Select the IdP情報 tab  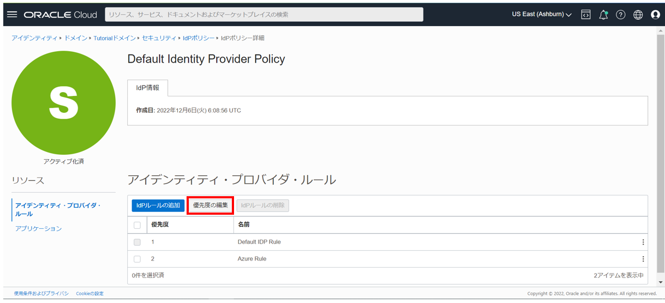[x=148, y=88]
